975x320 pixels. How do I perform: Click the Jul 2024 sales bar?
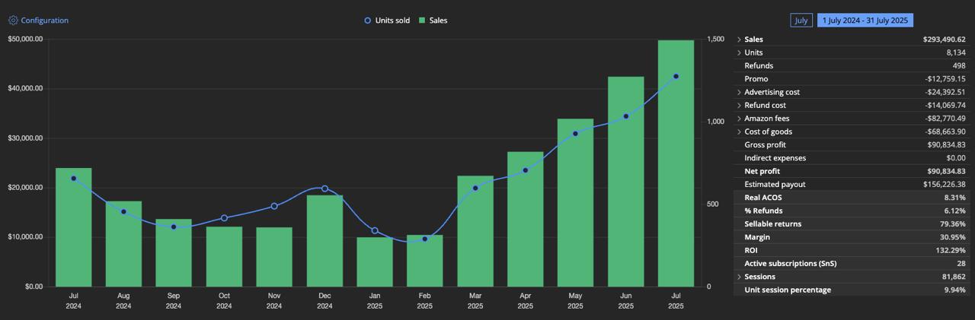pyautogui.click(x=73, y=227)
